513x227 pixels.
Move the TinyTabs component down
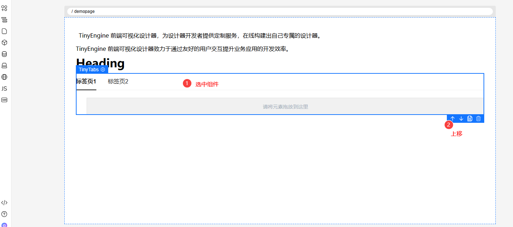461,119
